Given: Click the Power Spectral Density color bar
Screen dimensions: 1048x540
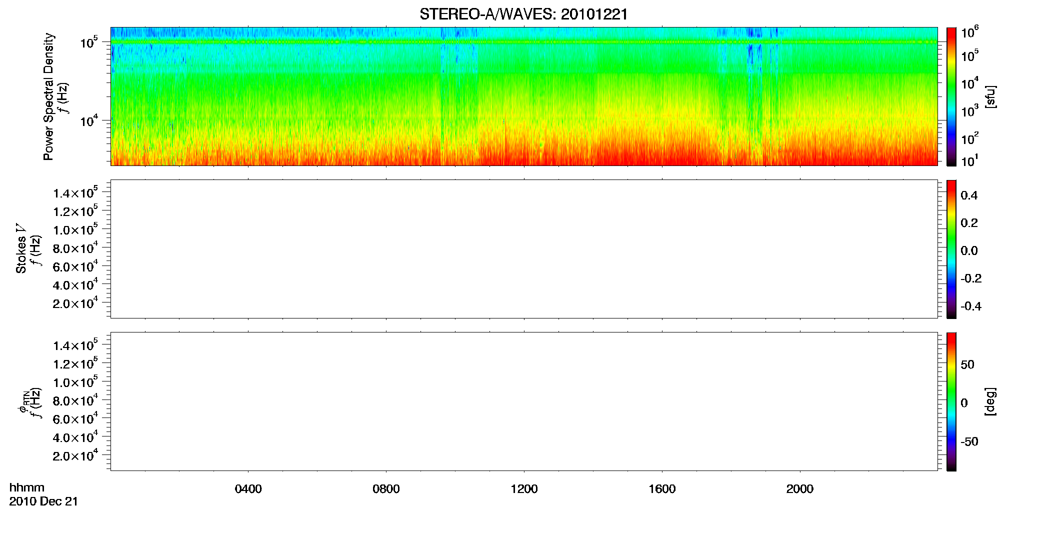Looking at the screenshot, I should (951, 96).
